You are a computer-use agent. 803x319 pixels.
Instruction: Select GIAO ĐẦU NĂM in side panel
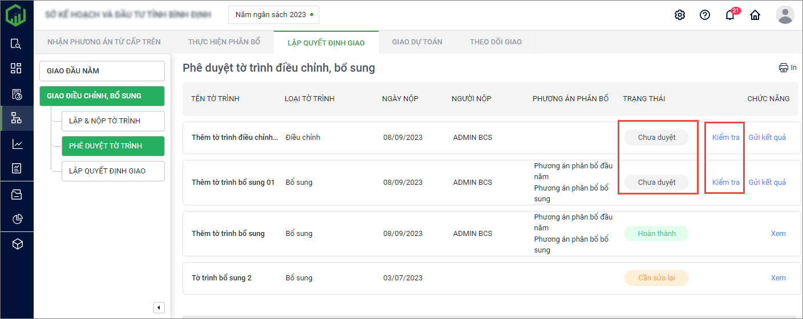click(102, 71)
